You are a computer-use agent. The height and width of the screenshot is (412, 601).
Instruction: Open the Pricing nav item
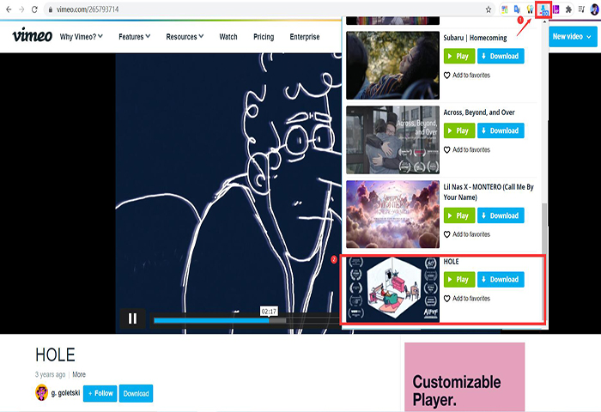(x=264, y=37)
